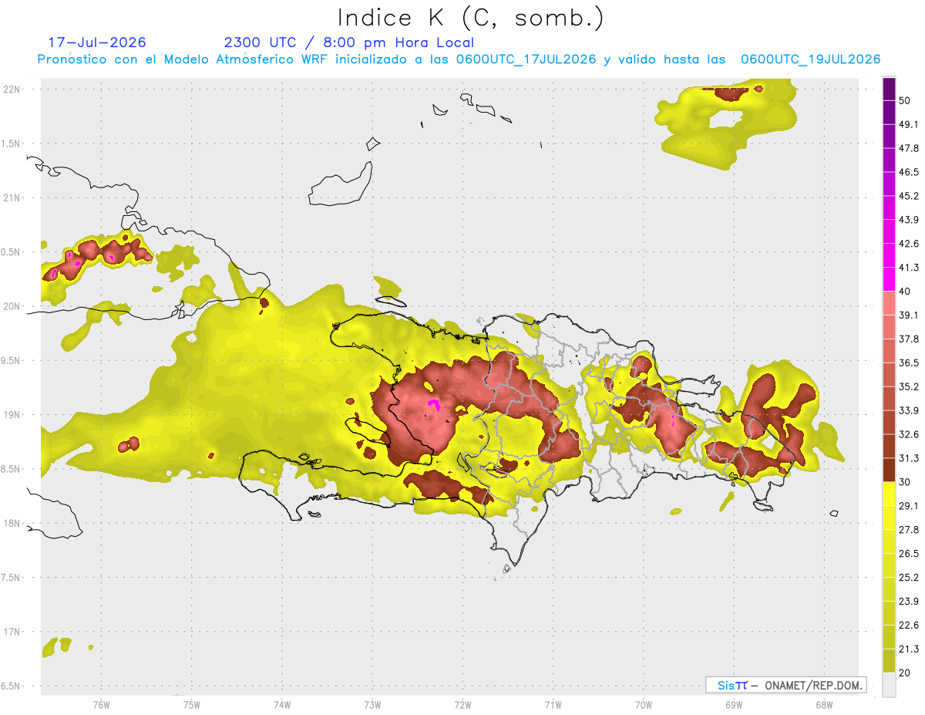Viewport: 925px width, 715px height.
Task: Click legend value '36.5'
Action: point(909,363)
